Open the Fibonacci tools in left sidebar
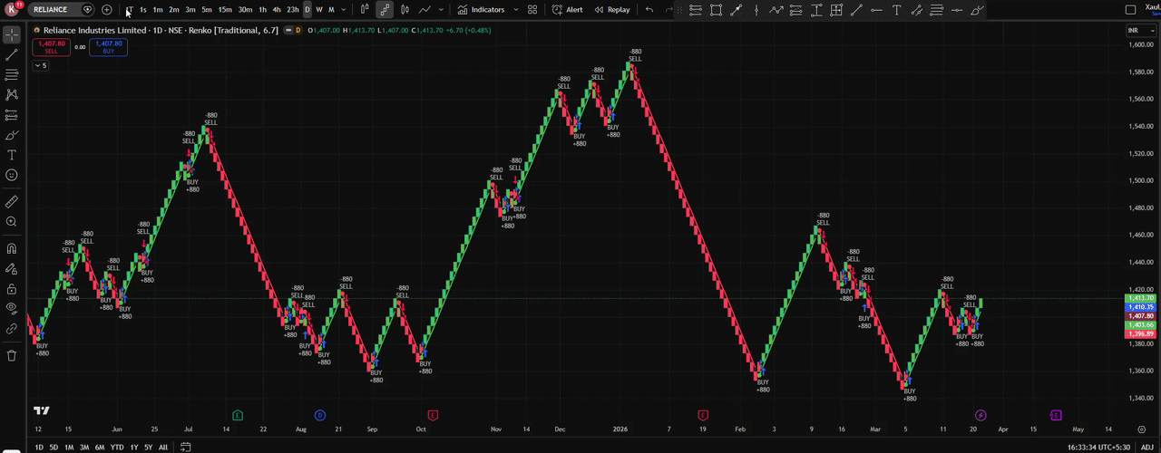This screenshot has height=453, width=1161. (12, 75)
